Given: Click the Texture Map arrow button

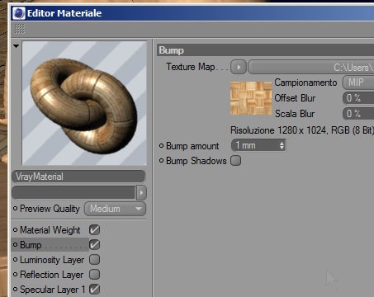Looking at the screenshot, I should (x=239, y=67).
